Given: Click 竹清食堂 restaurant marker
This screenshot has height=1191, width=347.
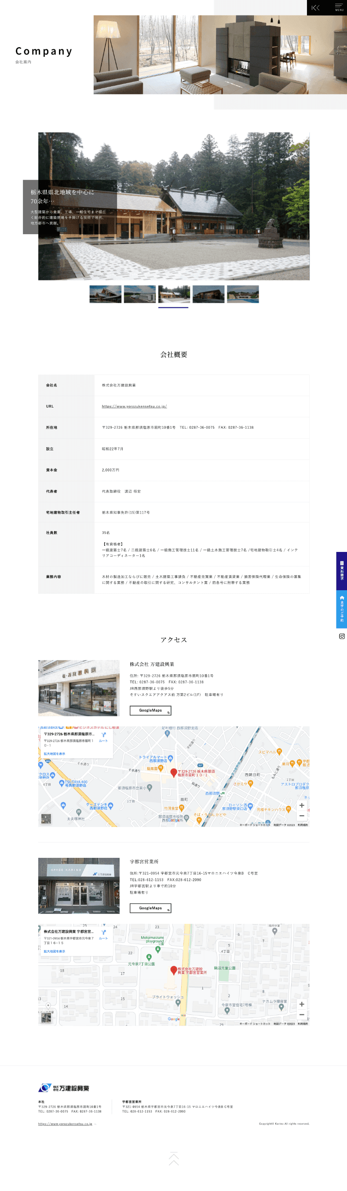Looking at the screenshot, I should pyautogui.click(x=182, y=808).
